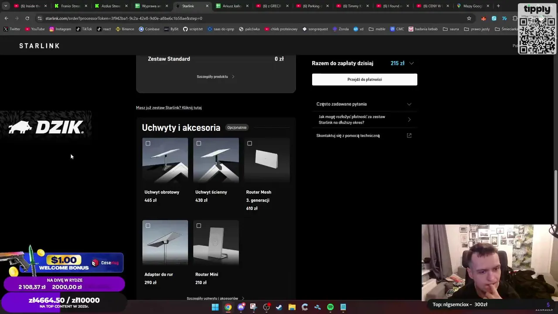Bookmark this page using the star icon
The width and height of the screenshot is (558, 314).
coord(469,18)
